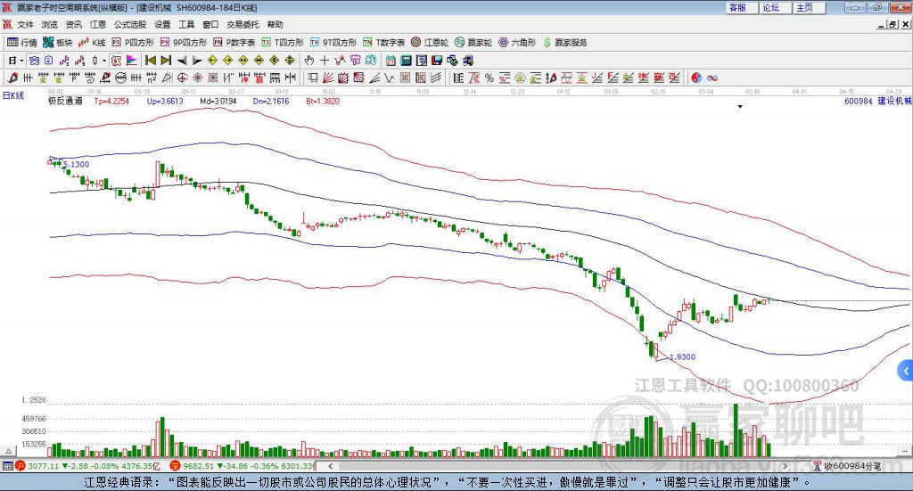Click the blue side panel chevron
This screenshot has width=913, height=491.
pyautogui.click(x=906, y=372)
